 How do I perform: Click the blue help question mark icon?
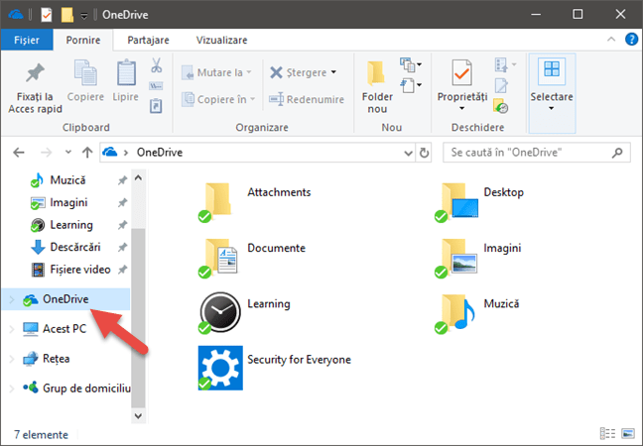point(631,40)
